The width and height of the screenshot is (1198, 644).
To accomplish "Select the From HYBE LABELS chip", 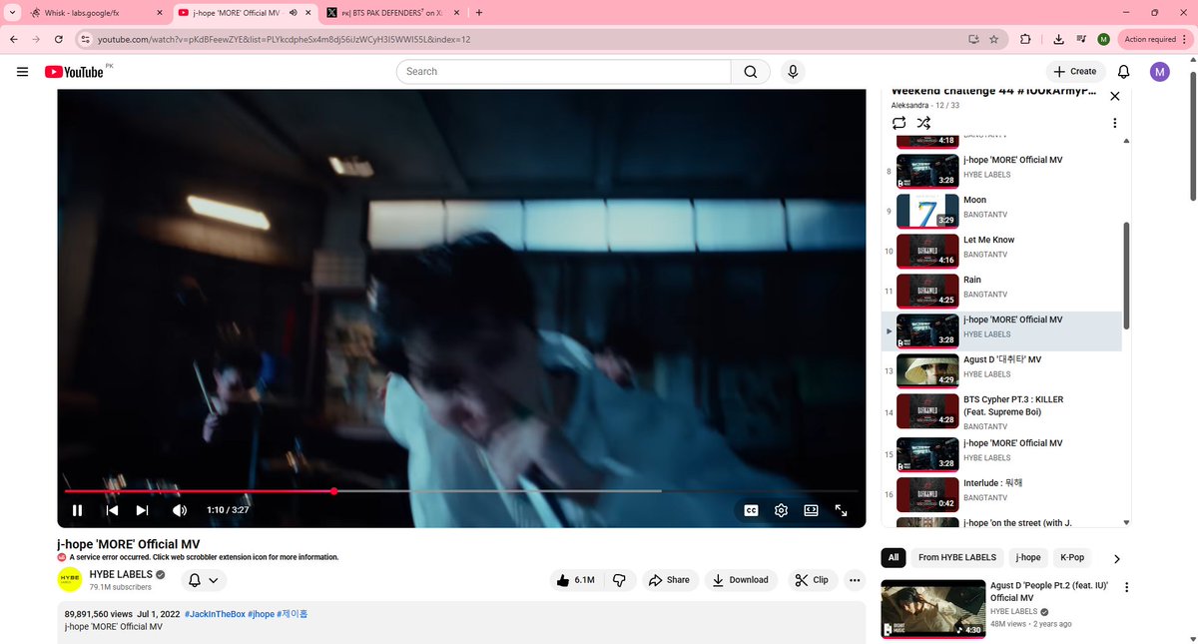I will [x=957, y=557].
